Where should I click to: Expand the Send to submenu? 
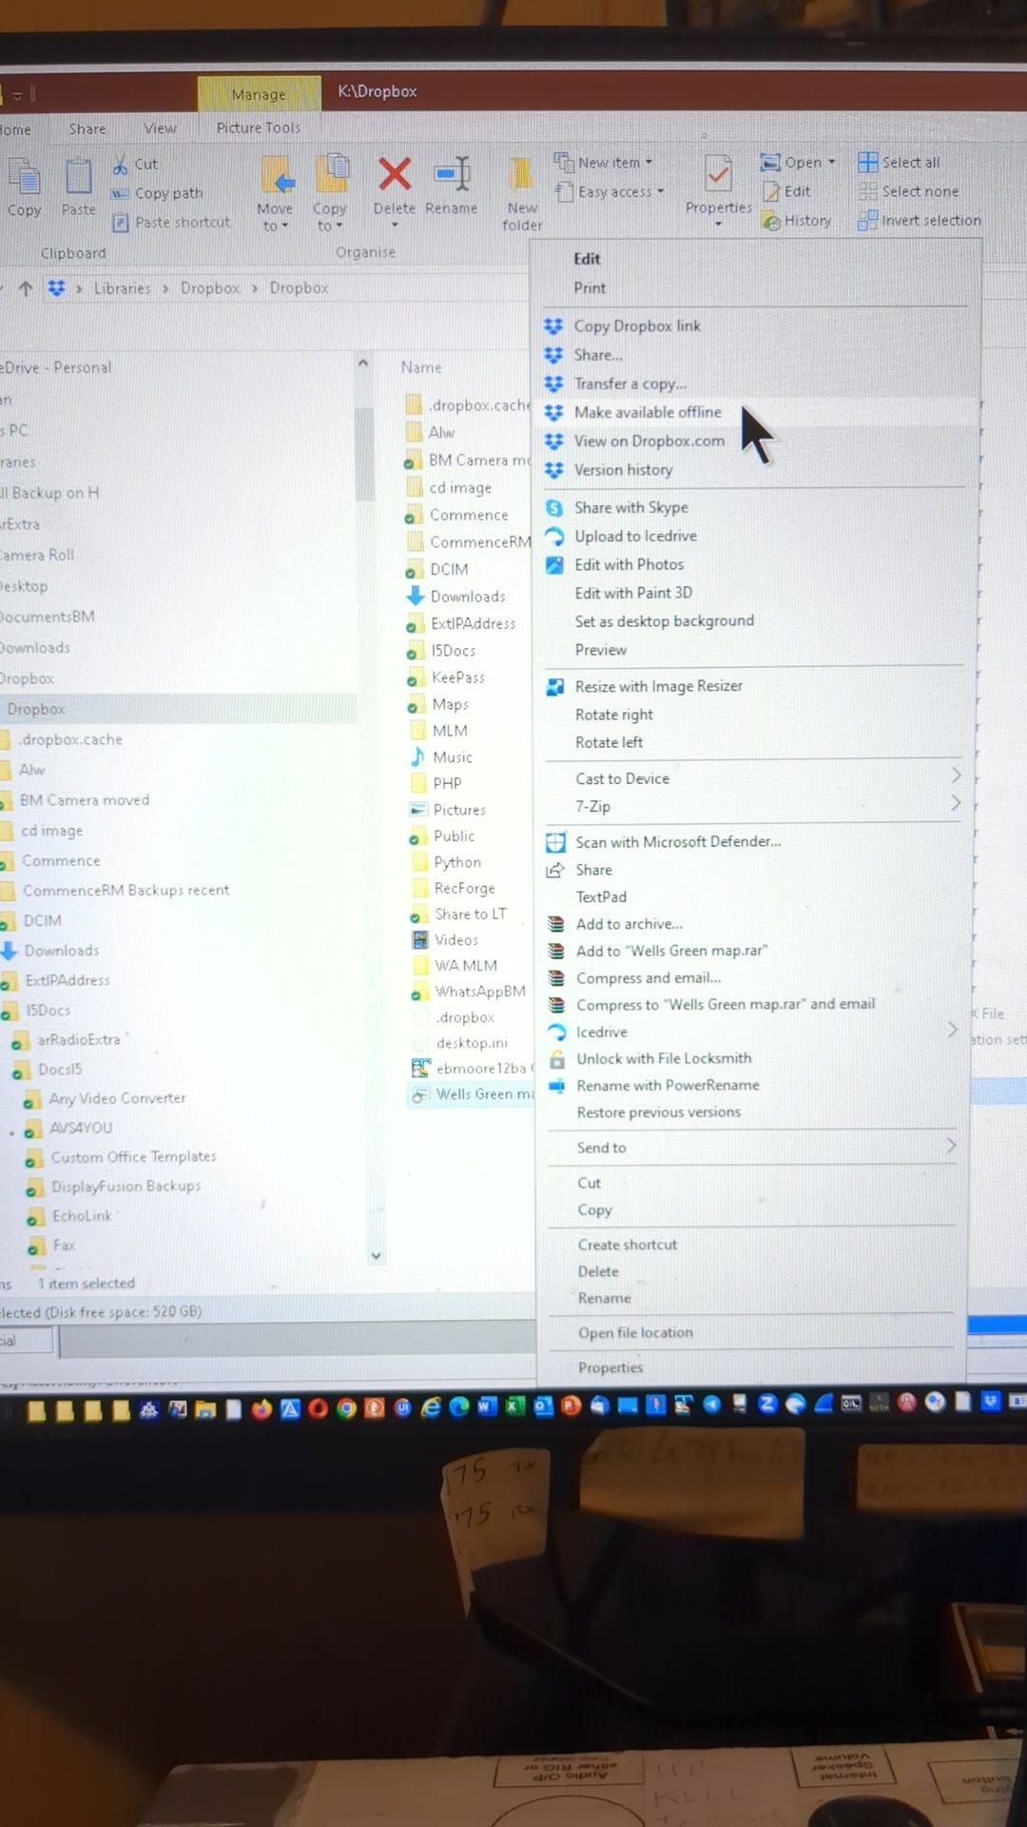click(x=951, y=1147)
